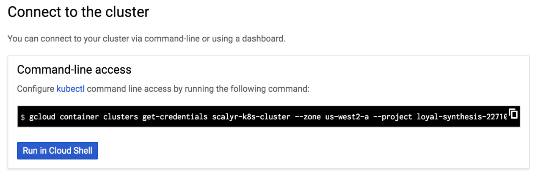Select the 'Command-line access' heading
This screenshot has height=177, width=540.
(74, 69)
